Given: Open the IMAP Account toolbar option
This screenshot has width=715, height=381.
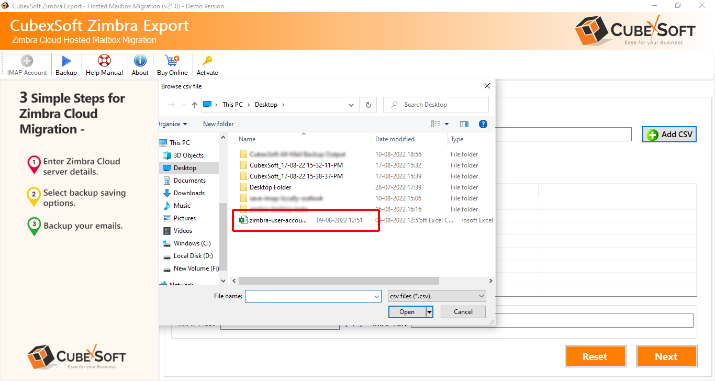Looking at the screenshot, I should [x=27, y=66].
